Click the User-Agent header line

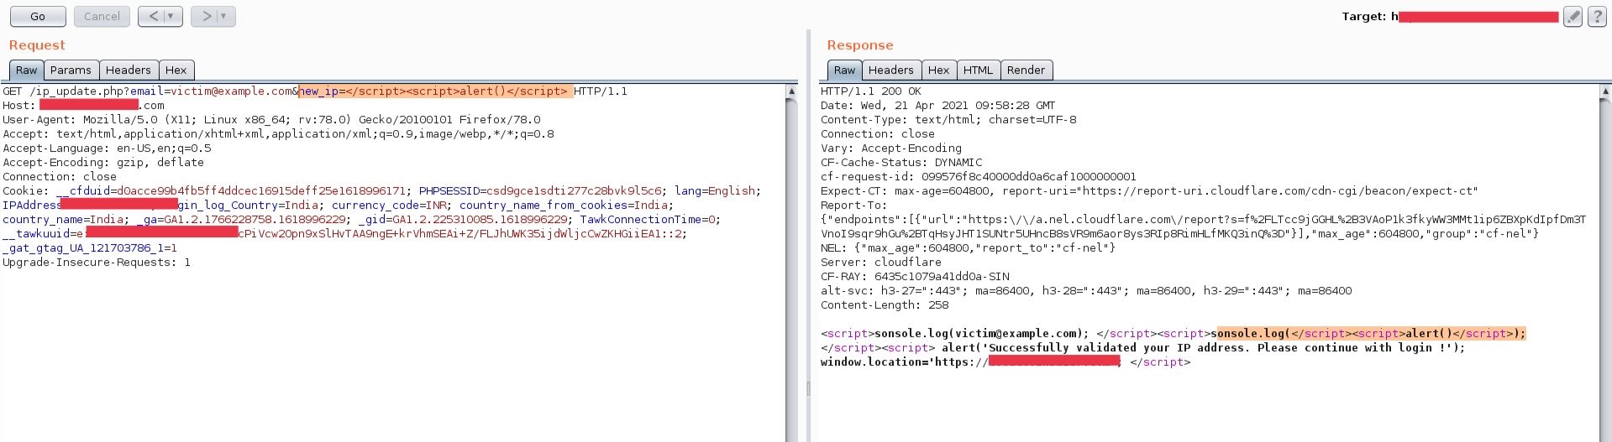271,120
